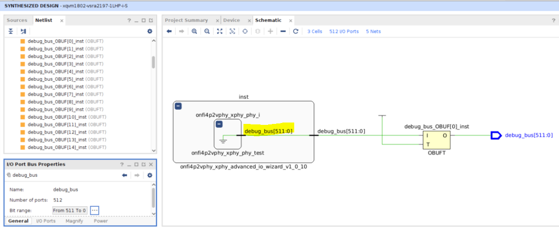This screenshot has width=559, height=228.
Task: Click the Zoom In magnifier icon
Action: click(x=195, y=31)
